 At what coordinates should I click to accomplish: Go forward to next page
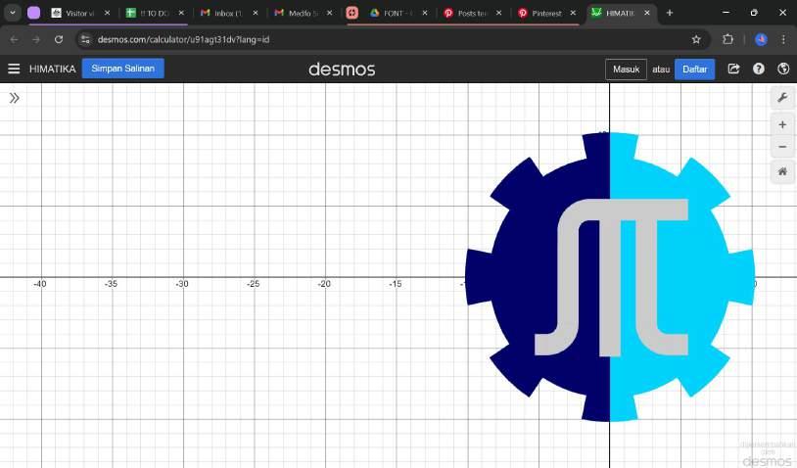(36, 39)
